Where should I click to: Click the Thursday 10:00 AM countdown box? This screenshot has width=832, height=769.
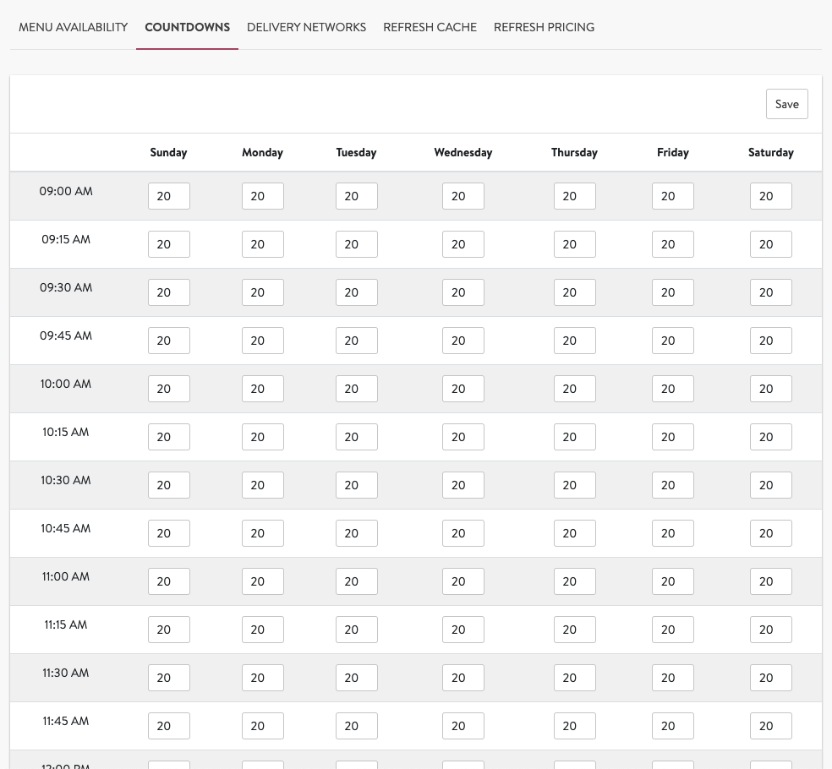tap(574, 389)
